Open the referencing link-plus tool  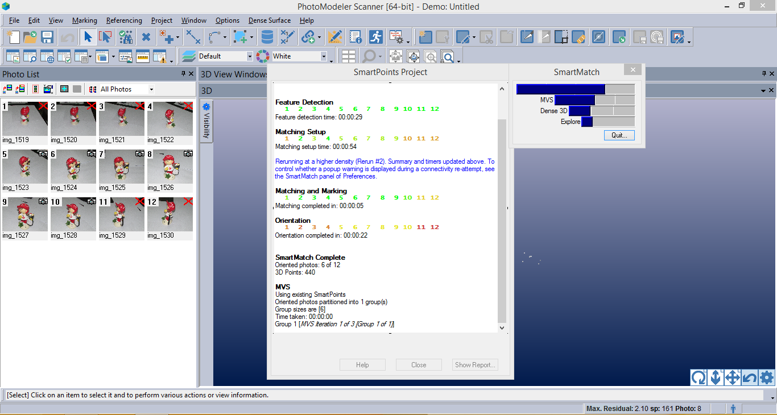tap(308, 38)
